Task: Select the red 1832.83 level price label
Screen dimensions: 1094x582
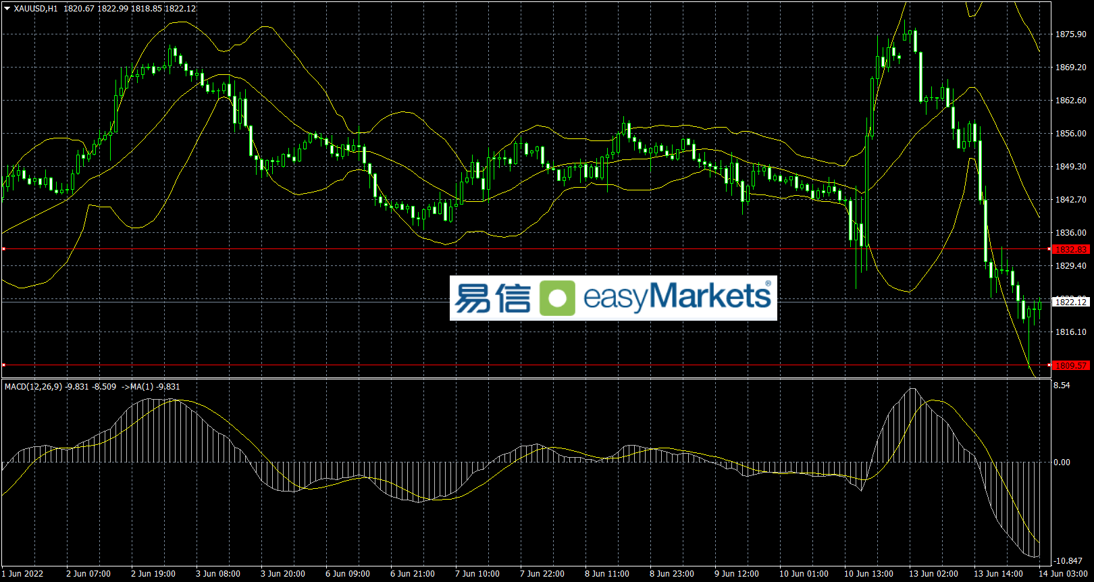Action: click(1071, 250)
